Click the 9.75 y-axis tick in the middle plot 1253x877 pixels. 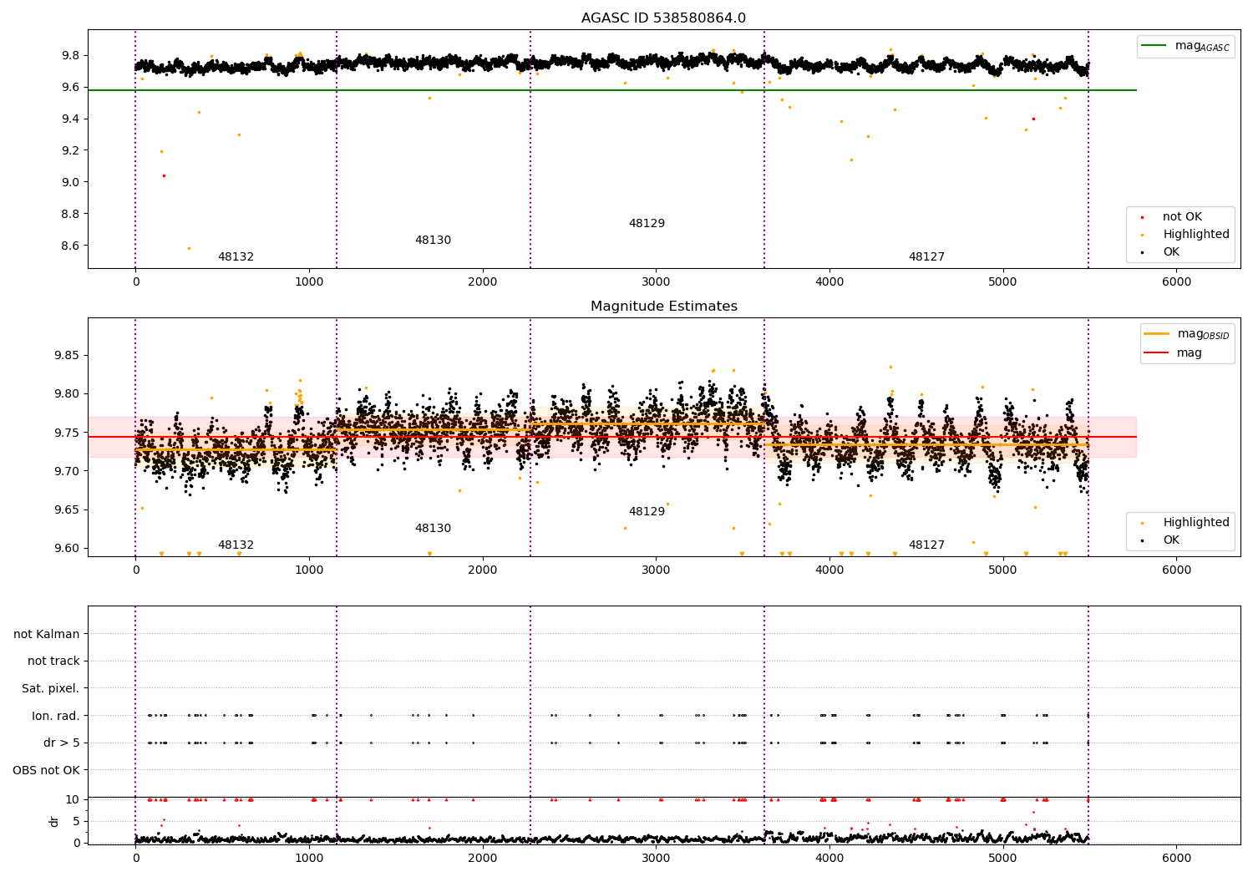click(x=67, y=433)
